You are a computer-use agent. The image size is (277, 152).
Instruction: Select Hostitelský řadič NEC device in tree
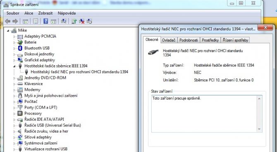[x=79, y=72]
